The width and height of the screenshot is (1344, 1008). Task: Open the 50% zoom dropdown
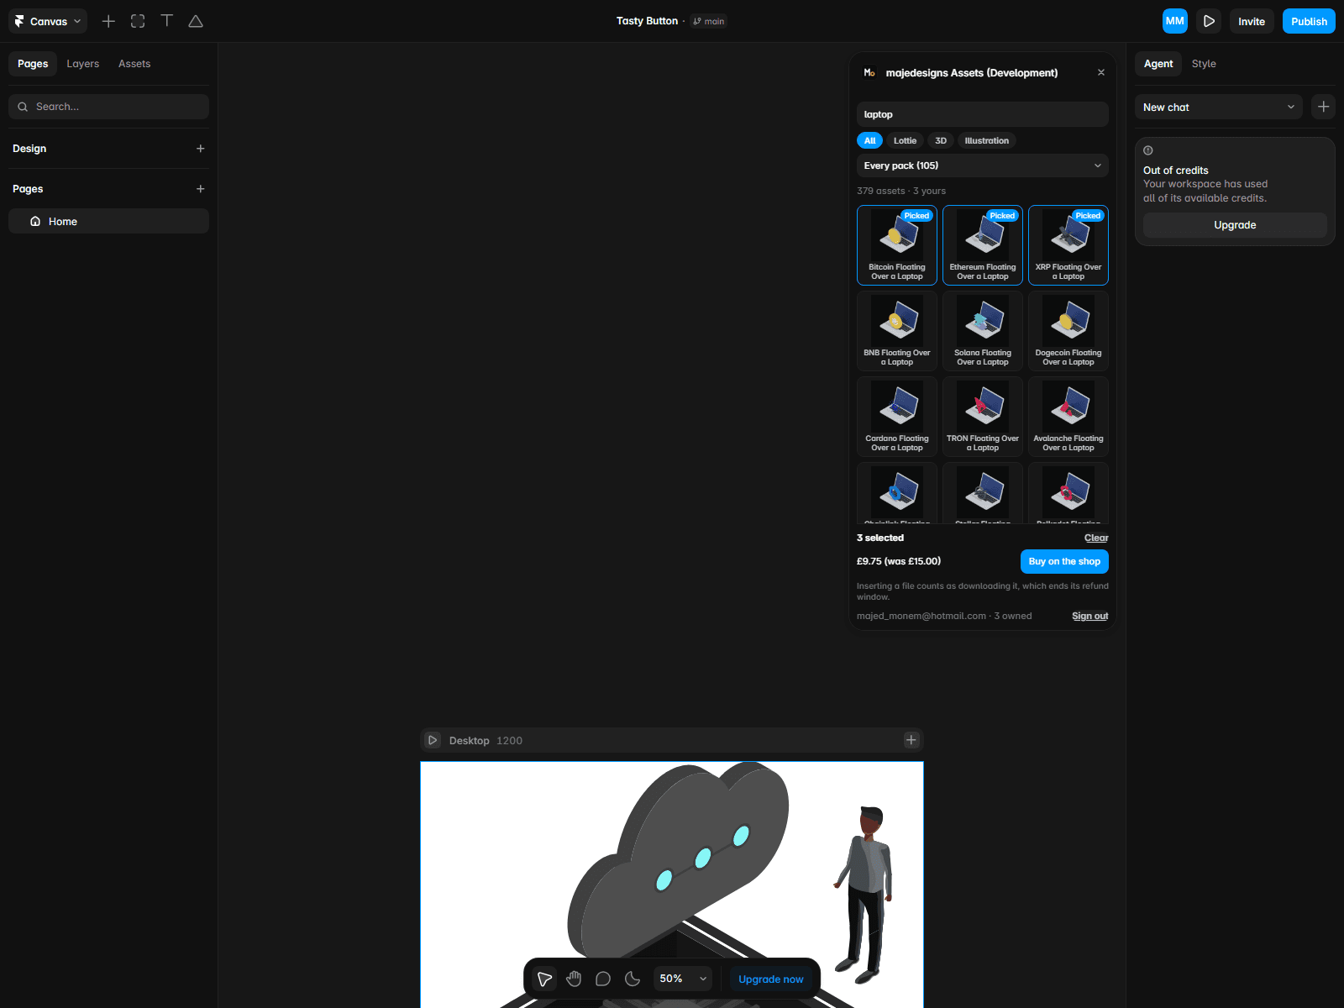click(x=683, y=979)
